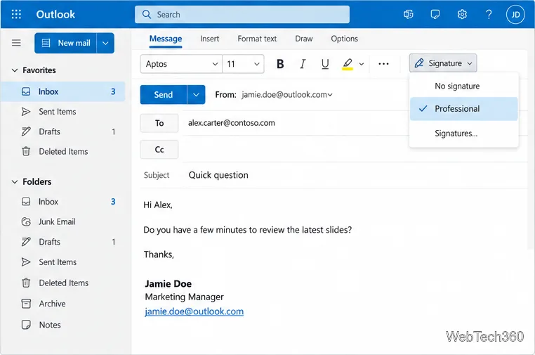The height and width of the screenshot is (355, 535).
Task: Click the Favorites Drafts pencil icon
Action: point(26,131)
